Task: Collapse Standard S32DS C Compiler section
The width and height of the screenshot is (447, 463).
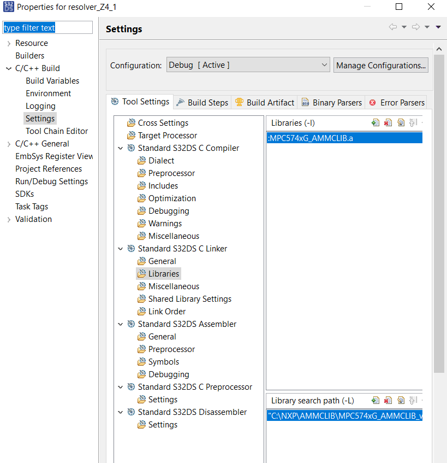Action: (121, 148)
